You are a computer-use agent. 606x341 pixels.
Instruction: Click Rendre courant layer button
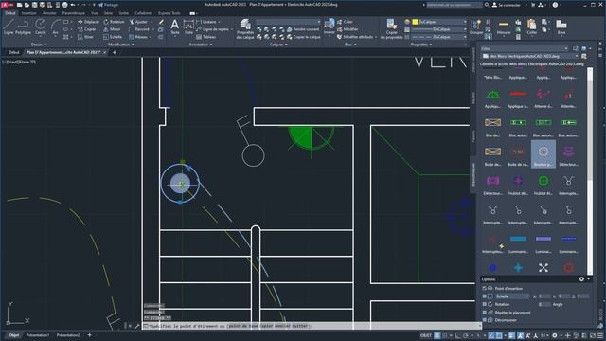pos(303,29)
